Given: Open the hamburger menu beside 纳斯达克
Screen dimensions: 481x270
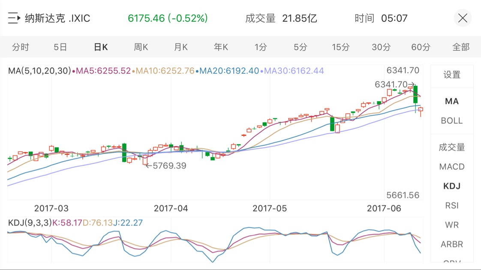Looking at the screenshot, I should [x=14, y=18].
